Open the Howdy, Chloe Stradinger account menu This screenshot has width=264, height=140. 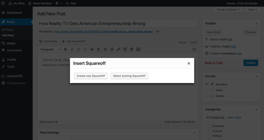244,3
